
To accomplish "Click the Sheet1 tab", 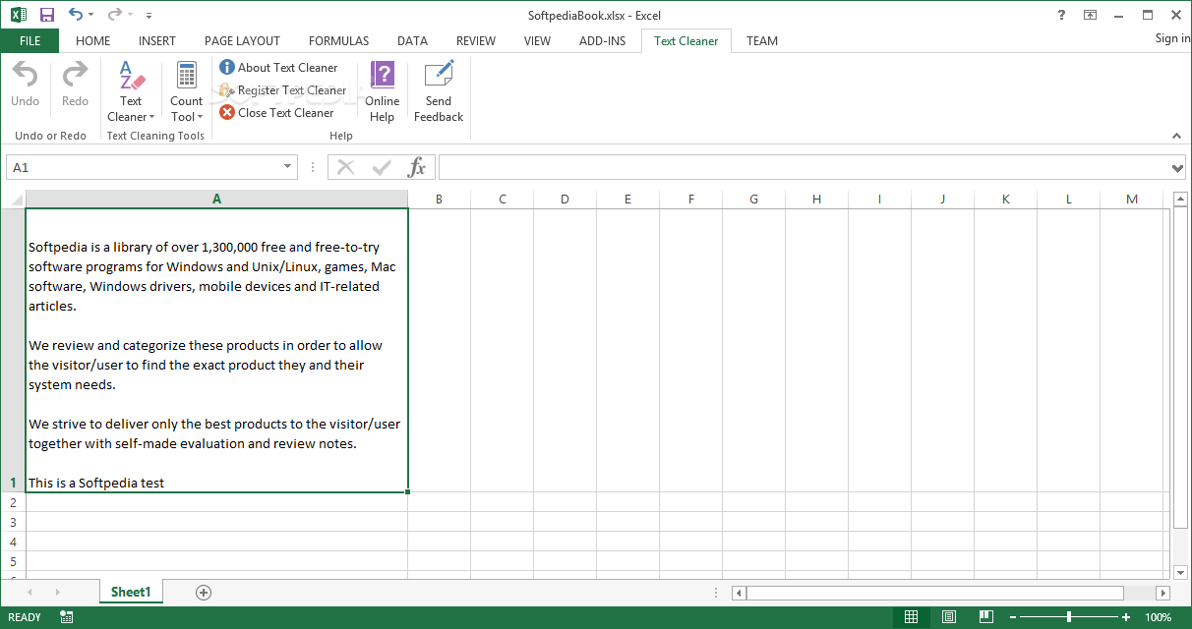I will click(131, 592).
